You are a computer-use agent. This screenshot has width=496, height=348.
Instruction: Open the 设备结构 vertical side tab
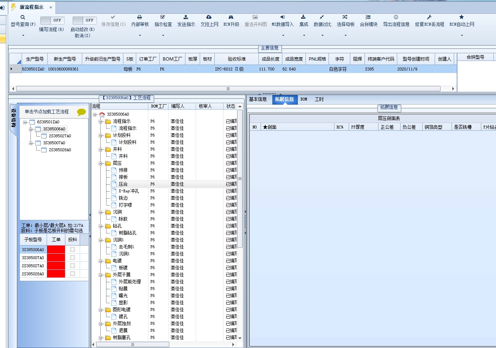(14, 117)
